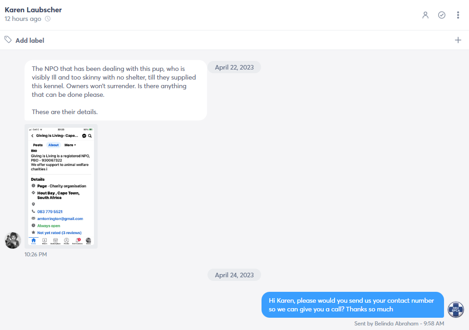Select the About tab in the screenshot
This screenshot has height=330, width=469.
[54, 145]
